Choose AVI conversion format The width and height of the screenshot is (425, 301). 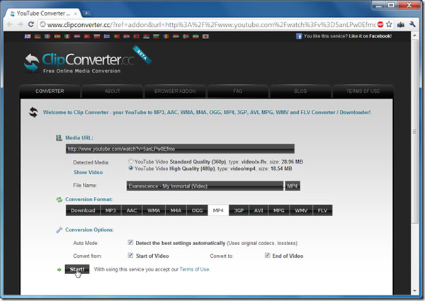coord(259,210)
